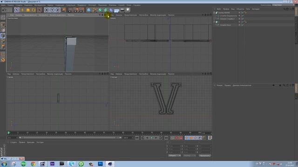Open Photoshop from the Windows taskbar
The image size is (298, 167).
pyautogui.click(x=100, y=164)
